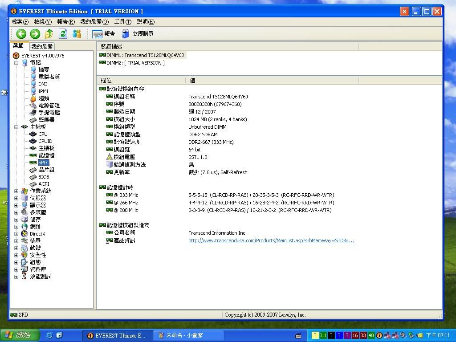The image size is (456, 342).
Task: Open the 我的最愛(O) menu
Action: click(x=94, y=22)
